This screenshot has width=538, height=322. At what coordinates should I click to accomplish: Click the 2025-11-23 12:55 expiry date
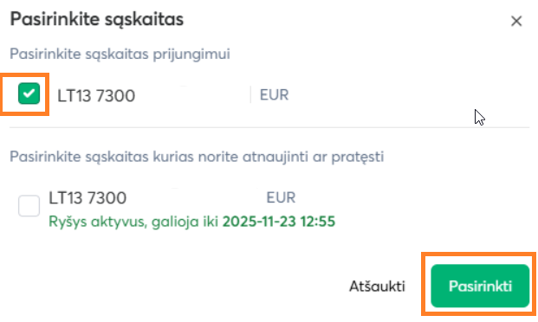coord(279,222)
